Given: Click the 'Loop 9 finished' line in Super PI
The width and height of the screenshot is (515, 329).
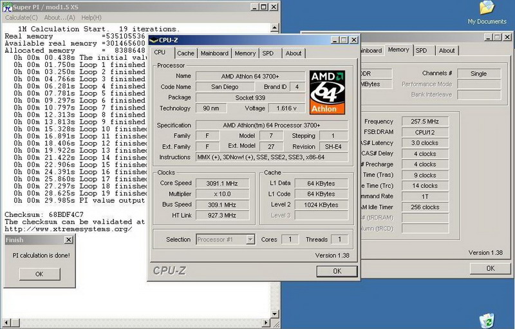Looking at the screenshot, I should point(79,122).
